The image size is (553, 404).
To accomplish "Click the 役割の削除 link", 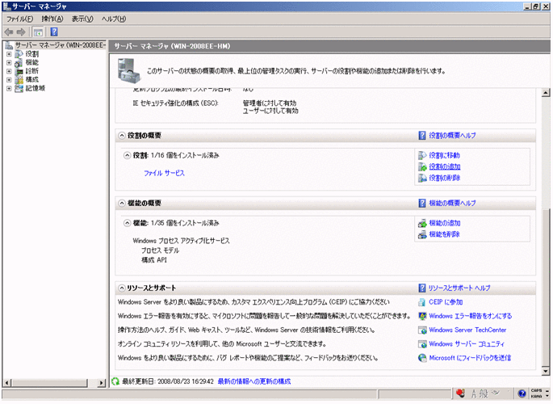I will [445, 179].
